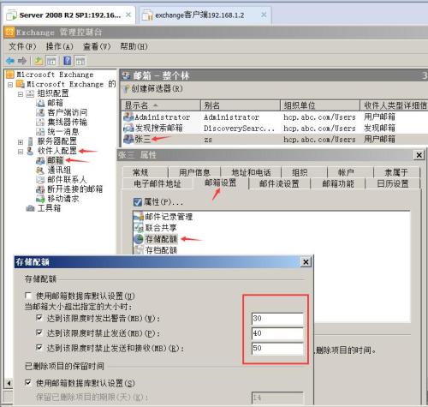Toggle 使用邮箱数据库默认设置(U) checkbox
Screen dimensions: 428x407
(28, 295)
